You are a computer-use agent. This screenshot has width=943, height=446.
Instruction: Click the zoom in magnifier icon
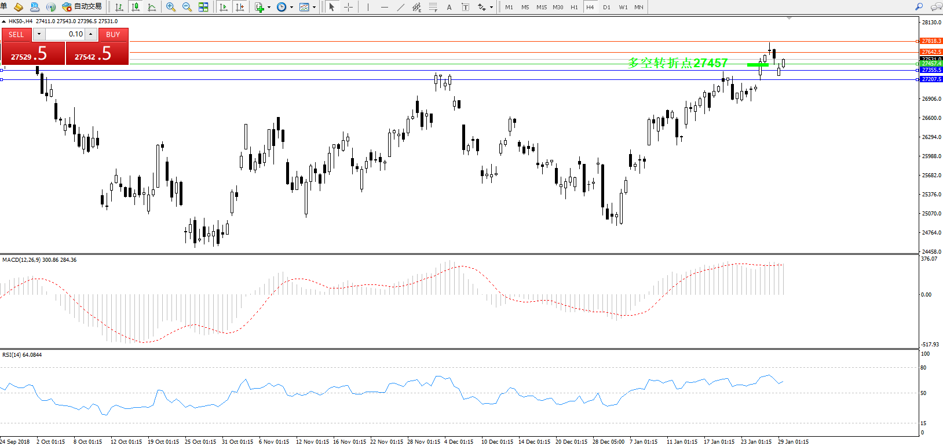coord(170,7)
